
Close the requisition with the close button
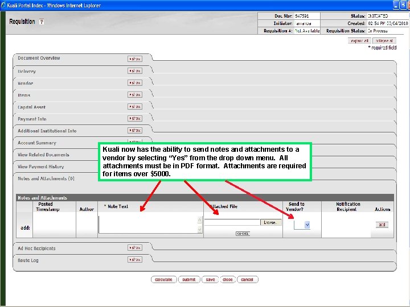(228, 280)
